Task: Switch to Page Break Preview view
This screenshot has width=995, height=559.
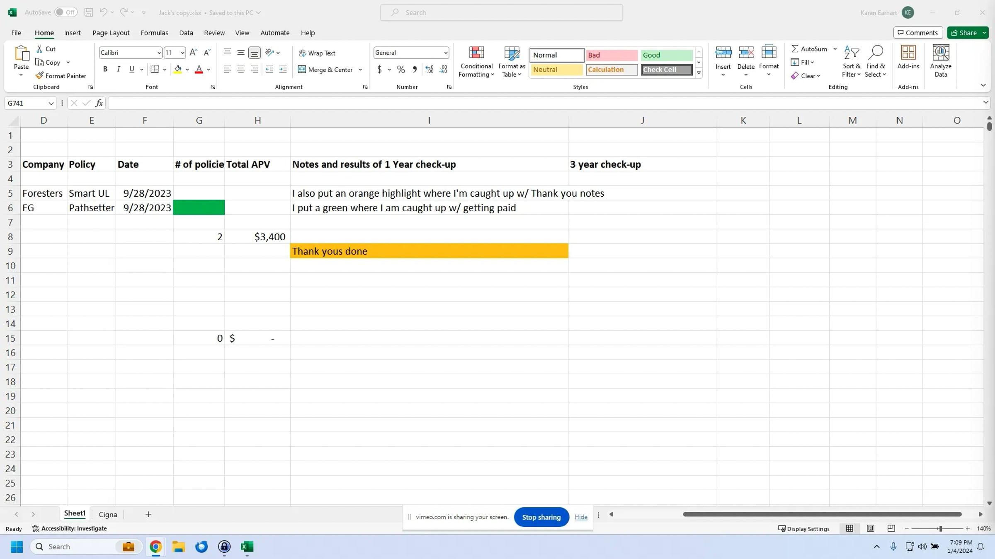Action: pos(891,528)
